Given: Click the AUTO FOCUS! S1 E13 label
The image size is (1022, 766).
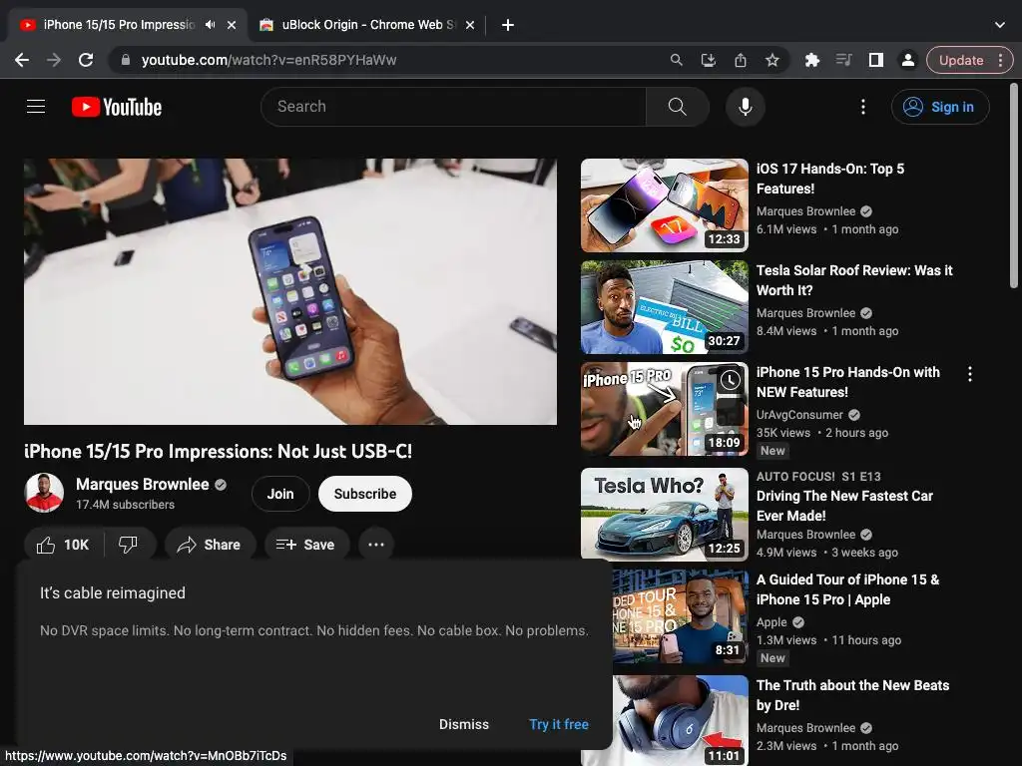Looking at the screenshot, I should pos(818,476).
